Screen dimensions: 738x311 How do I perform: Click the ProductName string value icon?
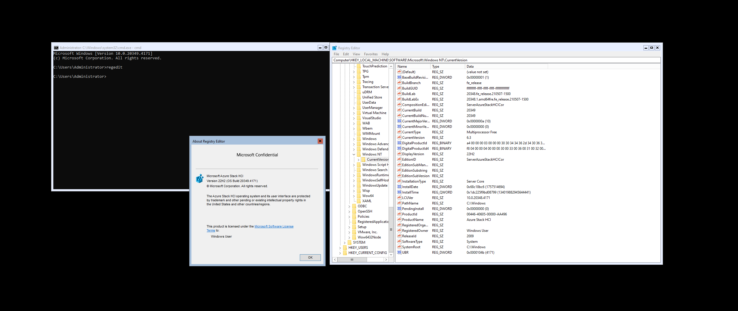click(399, 220)
